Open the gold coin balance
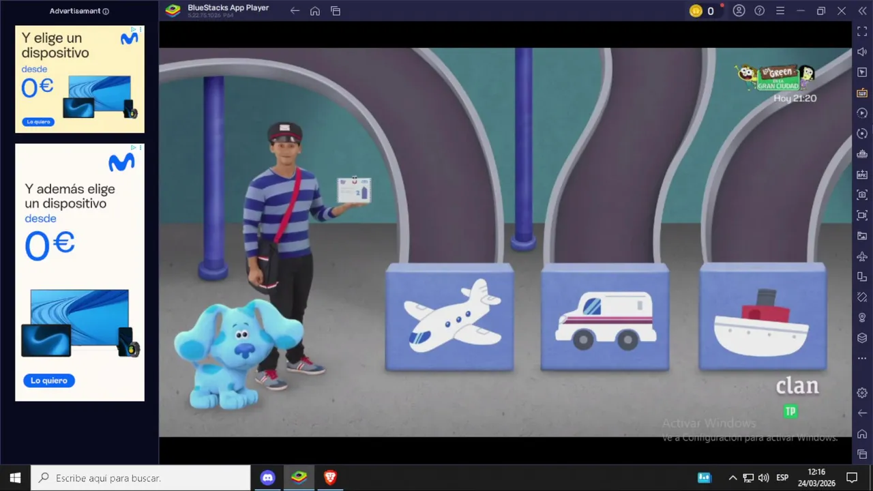Viewport: 873px width, 491px height. 702,11
